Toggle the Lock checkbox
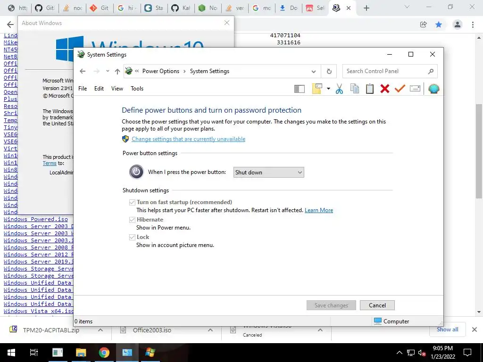This screenshot has width=483, height=362. (132, 237)
